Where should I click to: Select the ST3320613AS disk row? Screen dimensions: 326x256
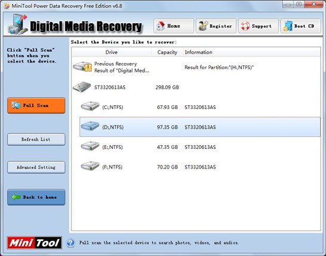tap(196, 87)
